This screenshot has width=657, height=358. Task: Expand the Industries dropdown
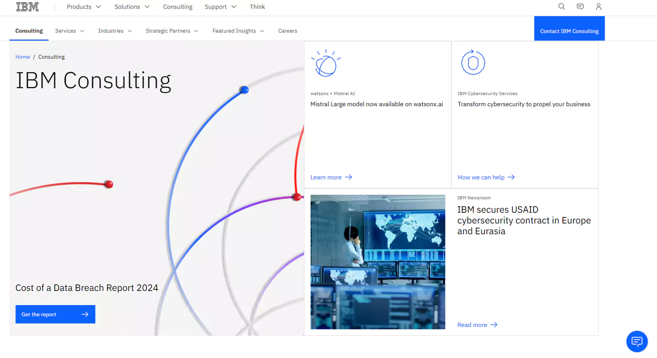[115, 31]
